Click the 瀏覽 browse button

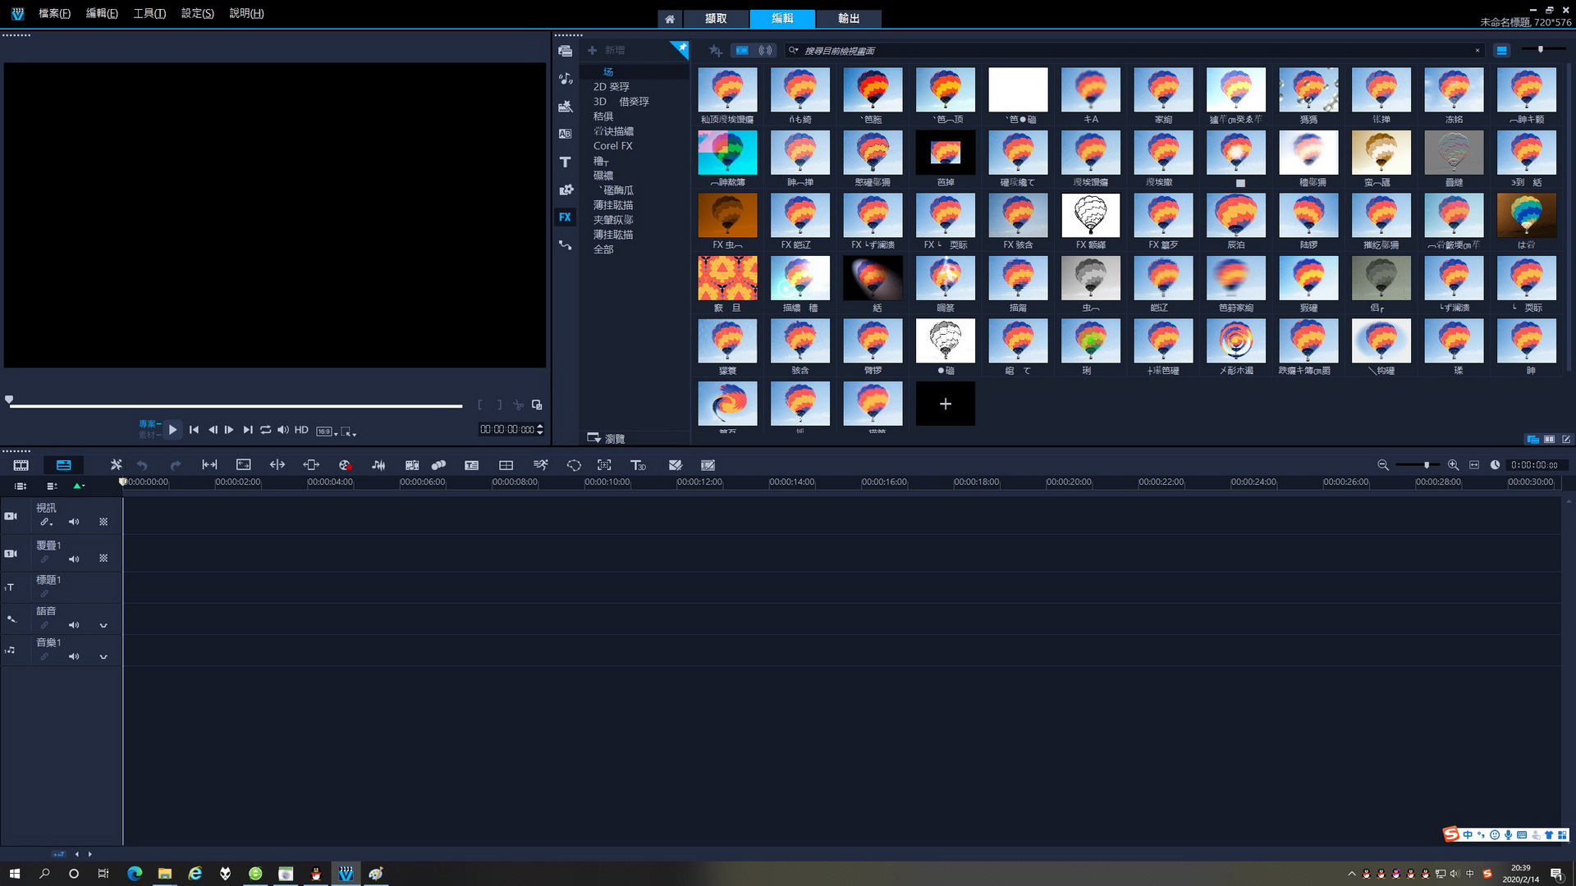tap(607, 439)
